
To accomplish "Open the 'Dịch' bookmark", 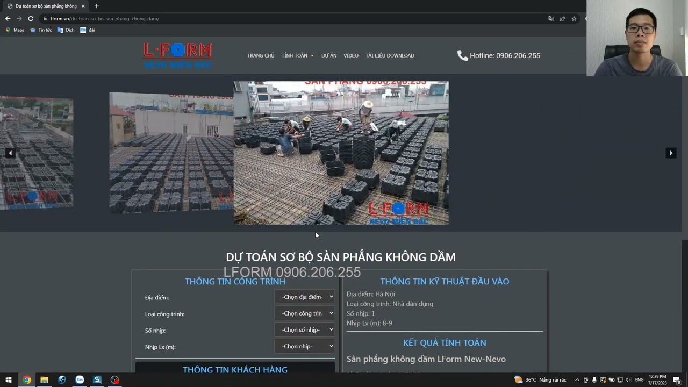I will (66, 30).
